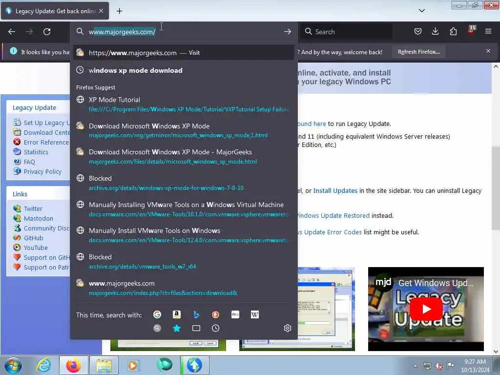Click the browser forward arrow
The image size is (500, 375).
tap(29, 32)
